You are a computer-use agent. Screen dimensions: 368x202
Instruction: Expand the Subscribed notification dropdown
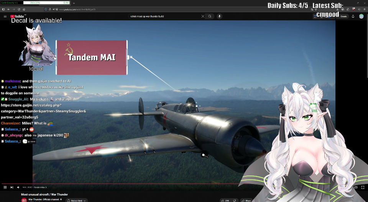(x=76, y=200)
